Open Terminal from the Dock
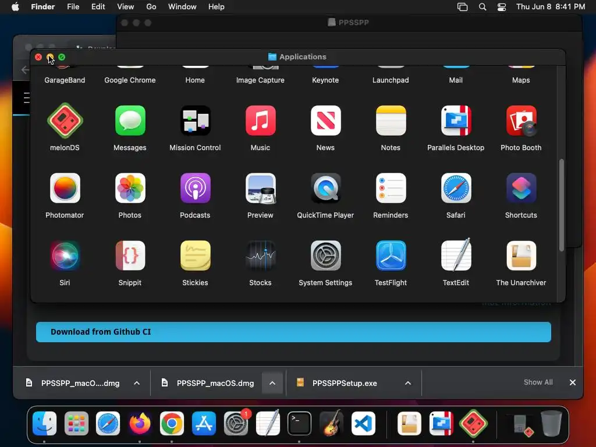 click(x=299, y=423)
